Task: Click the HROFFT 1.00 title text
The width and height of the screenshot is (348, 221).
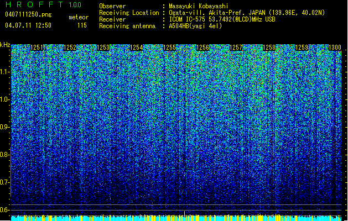Action: click(43, 4)
